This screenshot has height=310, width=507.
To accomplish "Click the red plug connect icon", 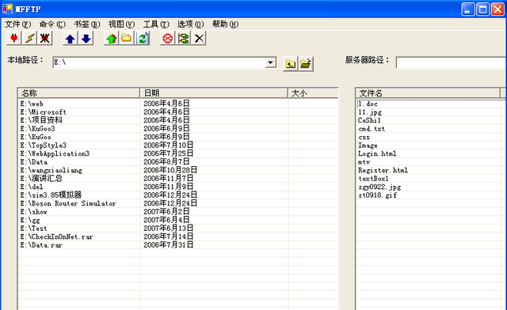I will point(14,39).
